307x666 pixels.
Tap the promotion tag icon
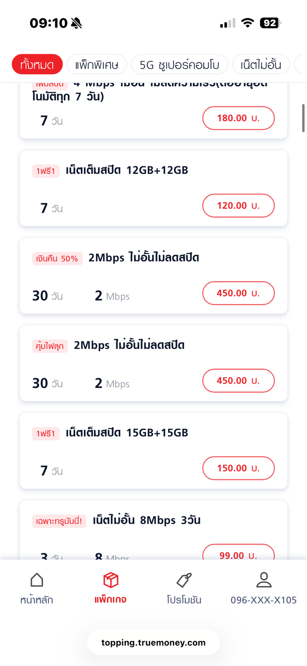(184, 580)
